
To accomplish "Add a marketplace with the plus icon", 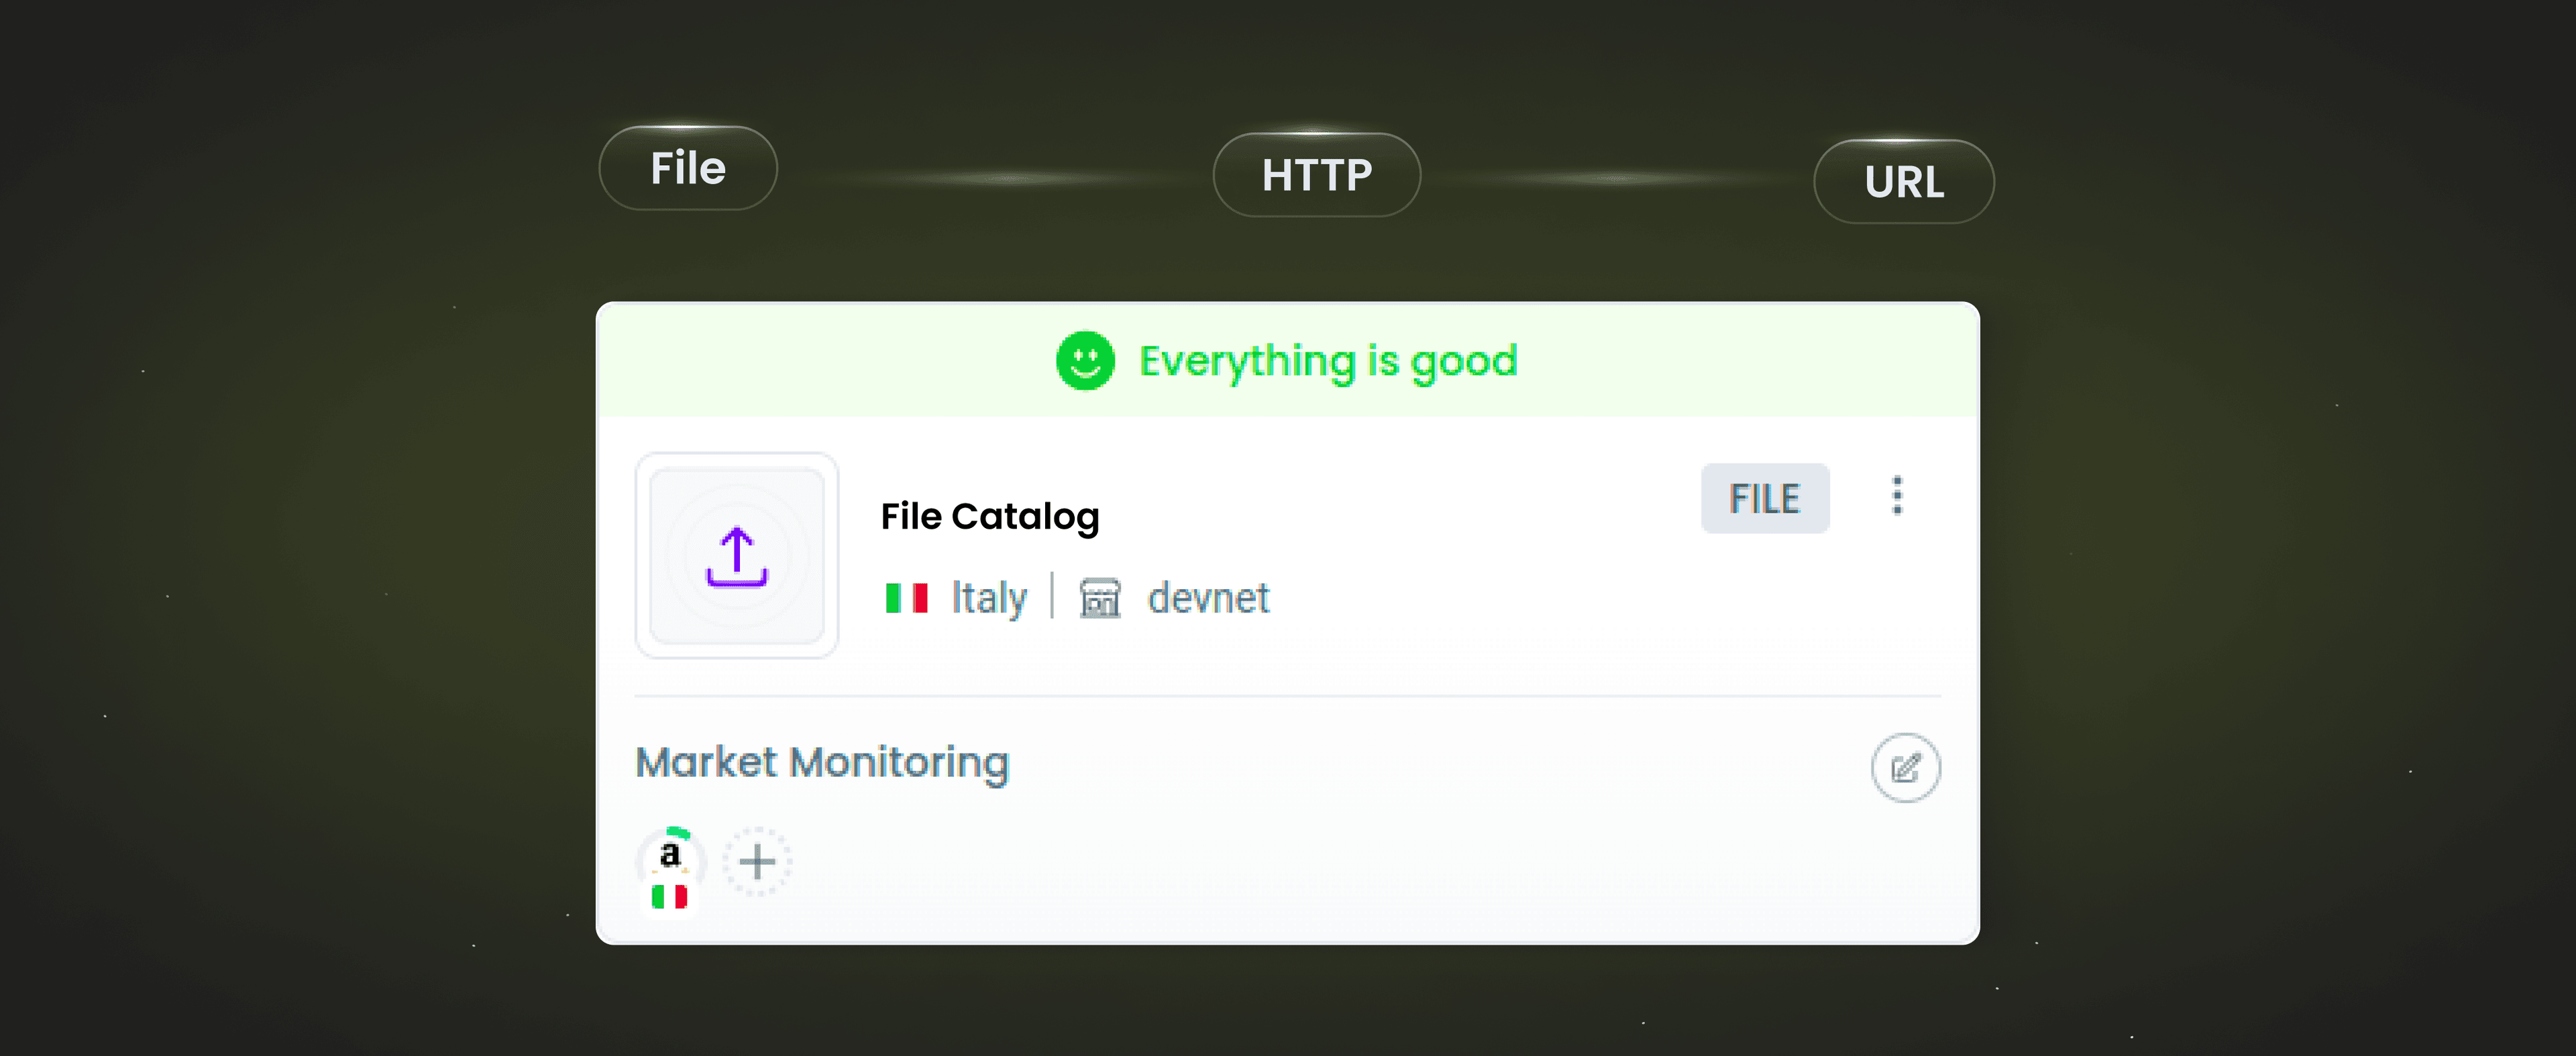I will pos(757,861).
